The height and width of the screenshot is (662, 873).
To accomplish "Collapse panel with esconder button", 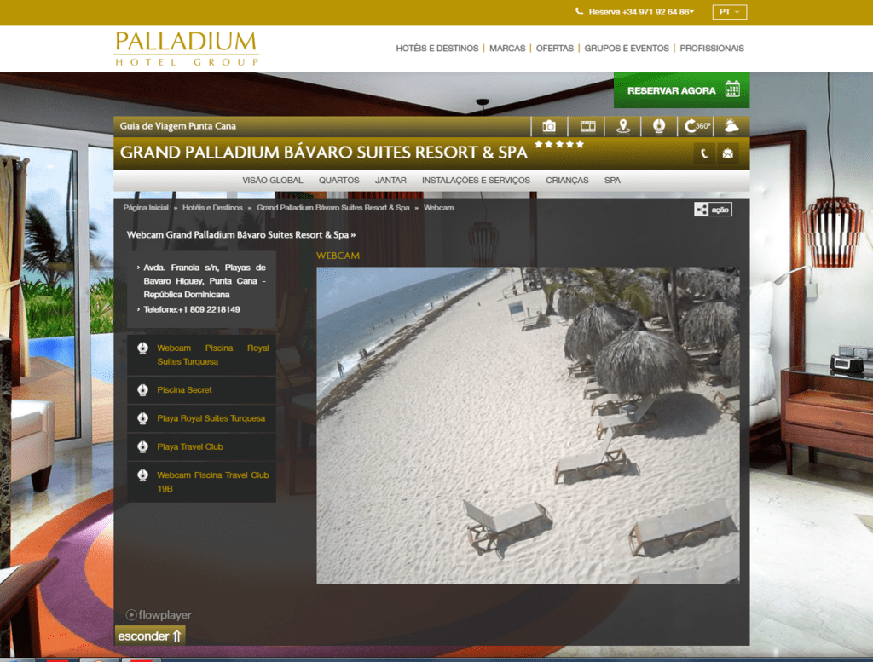I will (x=150, y=636).
